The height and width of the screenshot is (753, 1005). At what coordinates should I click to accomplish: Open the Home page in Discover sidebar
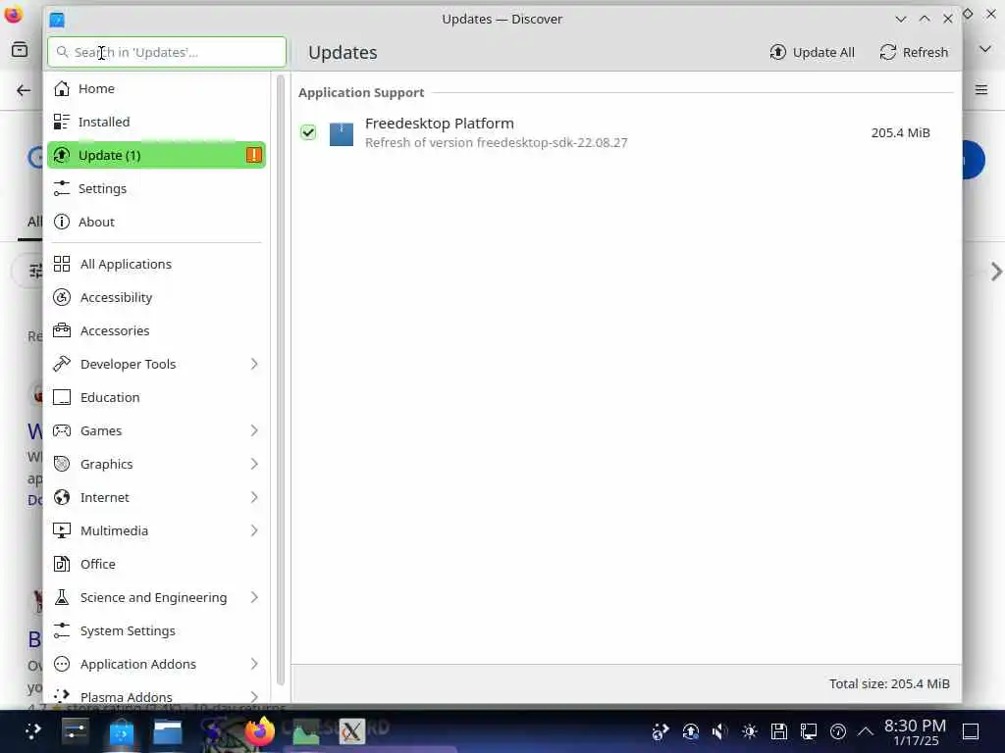tap(156, 88)
